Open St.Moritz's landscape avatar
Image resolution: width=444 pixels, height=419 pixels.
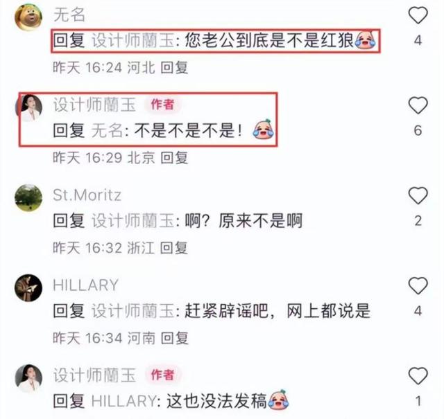(28, 198)
